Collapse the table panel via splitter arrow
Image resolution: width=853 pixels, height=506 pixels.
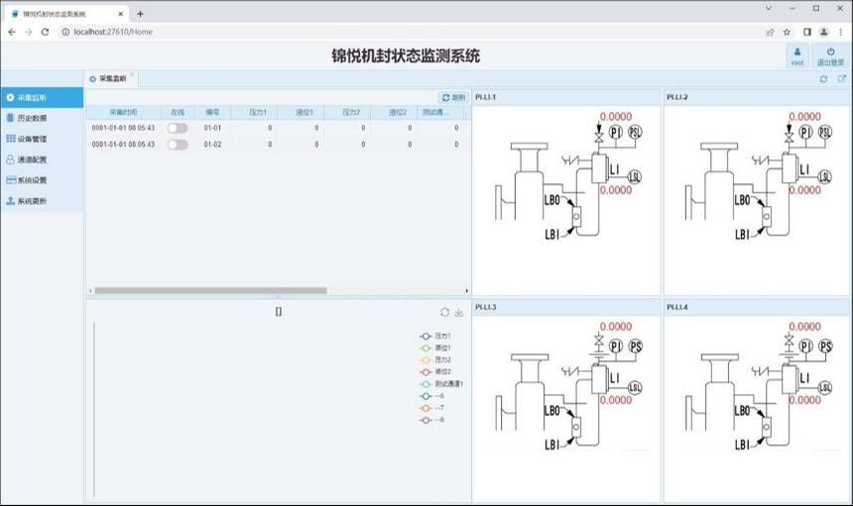pos(278,296)
